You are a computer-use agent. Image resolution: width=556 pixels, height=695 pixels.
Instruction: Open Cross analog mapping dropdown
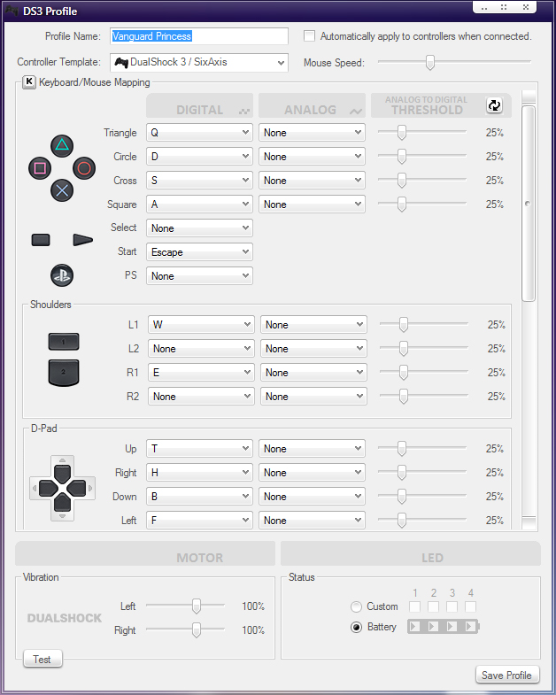313,181
